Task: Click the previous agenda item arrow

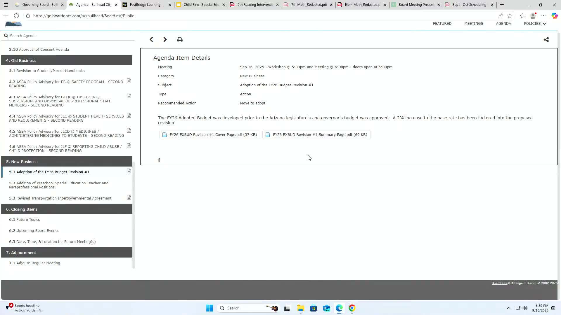Action: (151, 39)
